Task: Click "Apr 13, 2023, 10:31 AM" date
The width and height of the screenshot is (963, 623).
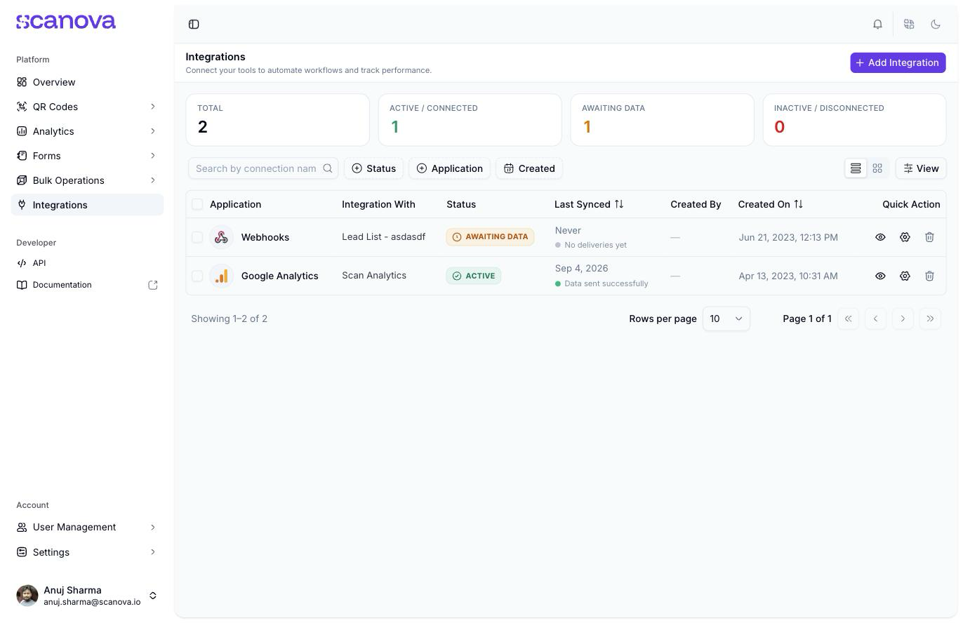Action: (788, 276)
